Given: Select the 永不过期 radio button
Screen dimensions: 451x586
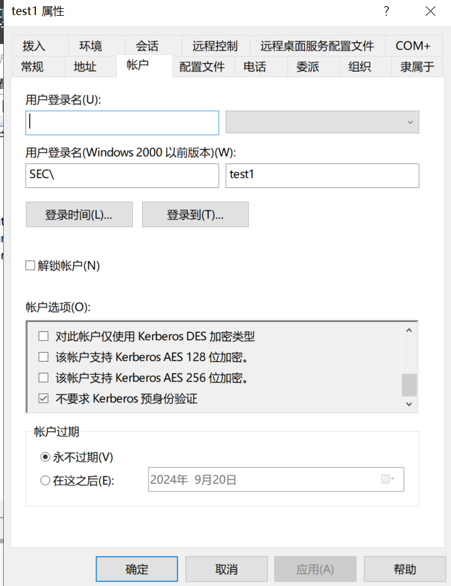Looking at the screenshot, I should tap(45, 457).
